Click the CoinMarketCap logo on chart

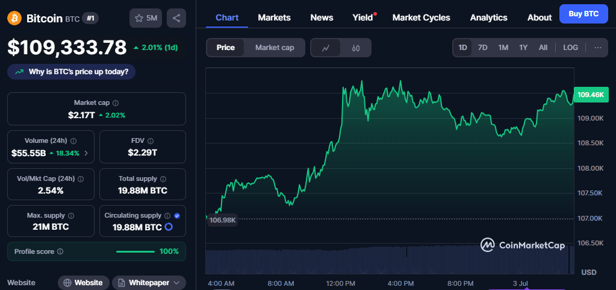click(x=523, y=245)
